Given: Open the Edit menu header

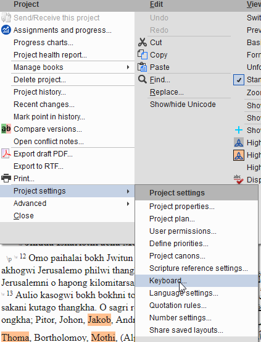Looking at the screenshot, I should pyautogui.click(x=156, y=4).
